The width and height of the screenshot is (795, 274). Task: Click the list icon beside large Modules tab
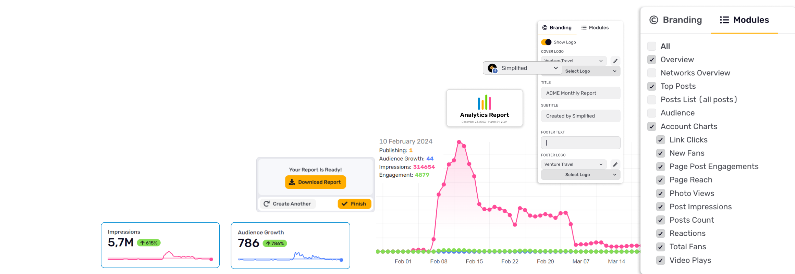(724, 20)
